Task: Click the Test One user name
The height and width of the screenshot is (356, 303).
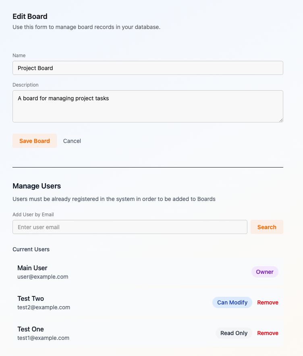Action: coord(31,329)
